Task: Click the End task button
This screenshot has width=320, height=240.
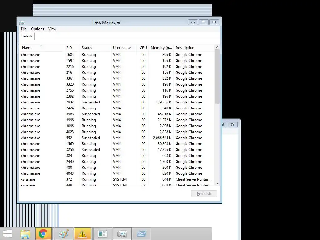Action: click(204, 194)
